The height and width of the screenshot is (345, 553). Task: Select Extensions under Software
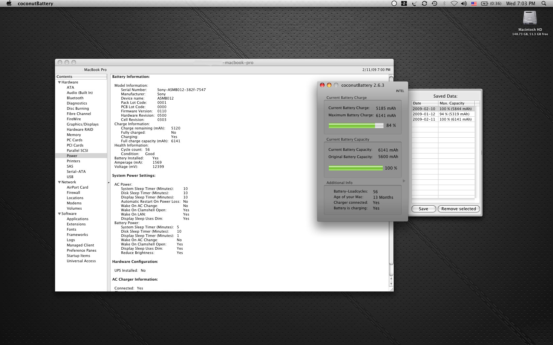click(x=76, y=224)
